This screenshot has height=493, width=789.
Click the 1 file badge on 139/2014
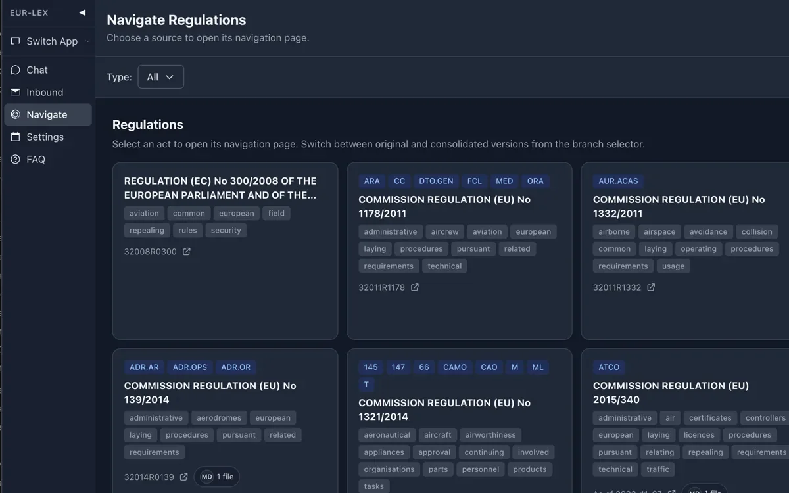217,477
